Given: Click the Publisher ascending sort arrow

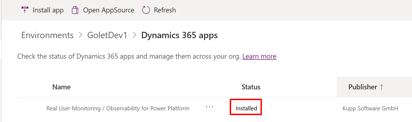Looking at the screenshot, I should (381, 87).
